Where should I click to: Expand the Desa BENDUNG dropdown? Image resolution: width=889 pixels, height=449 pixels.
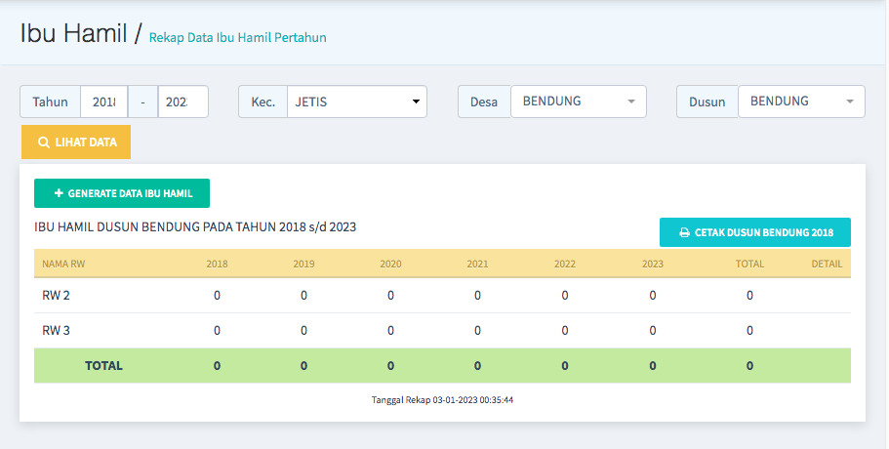click(578, 102)
